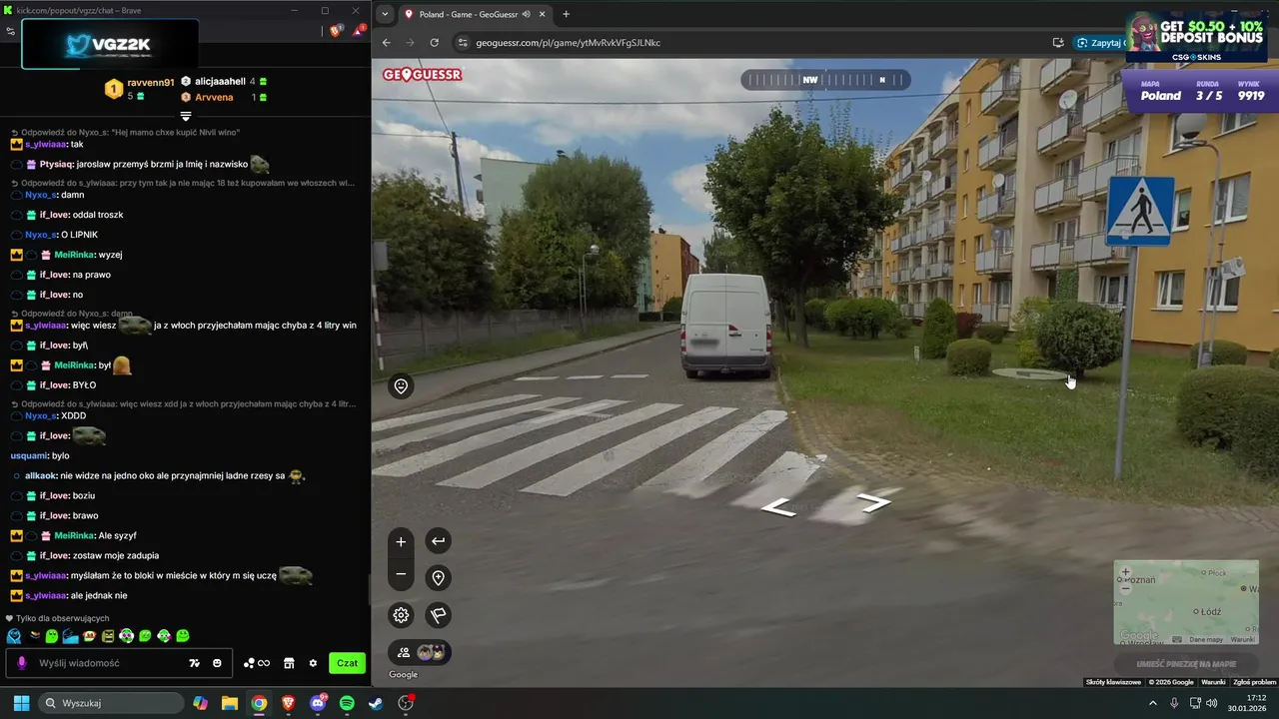The height and width of the screenshot is (719, 1279).
Task: Click the guess mini map
Action: (x=1186, y=602)
